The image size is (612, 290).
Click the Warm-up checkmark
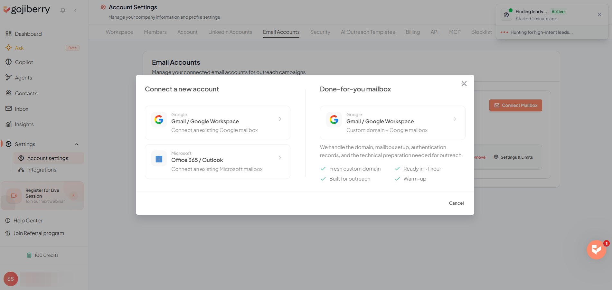pos(397,179)
